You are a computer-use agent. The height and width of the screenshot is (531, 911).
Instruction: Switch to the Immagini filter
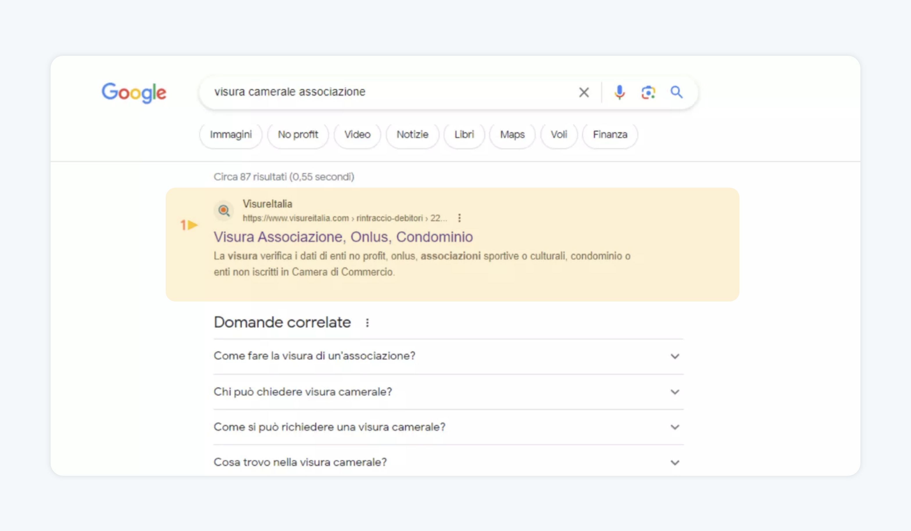(231, 135)
